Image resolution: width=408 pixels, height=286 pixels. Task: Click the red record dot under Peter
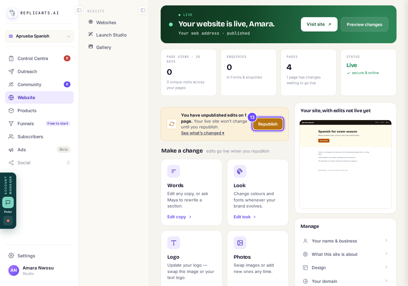click(8, 221)
